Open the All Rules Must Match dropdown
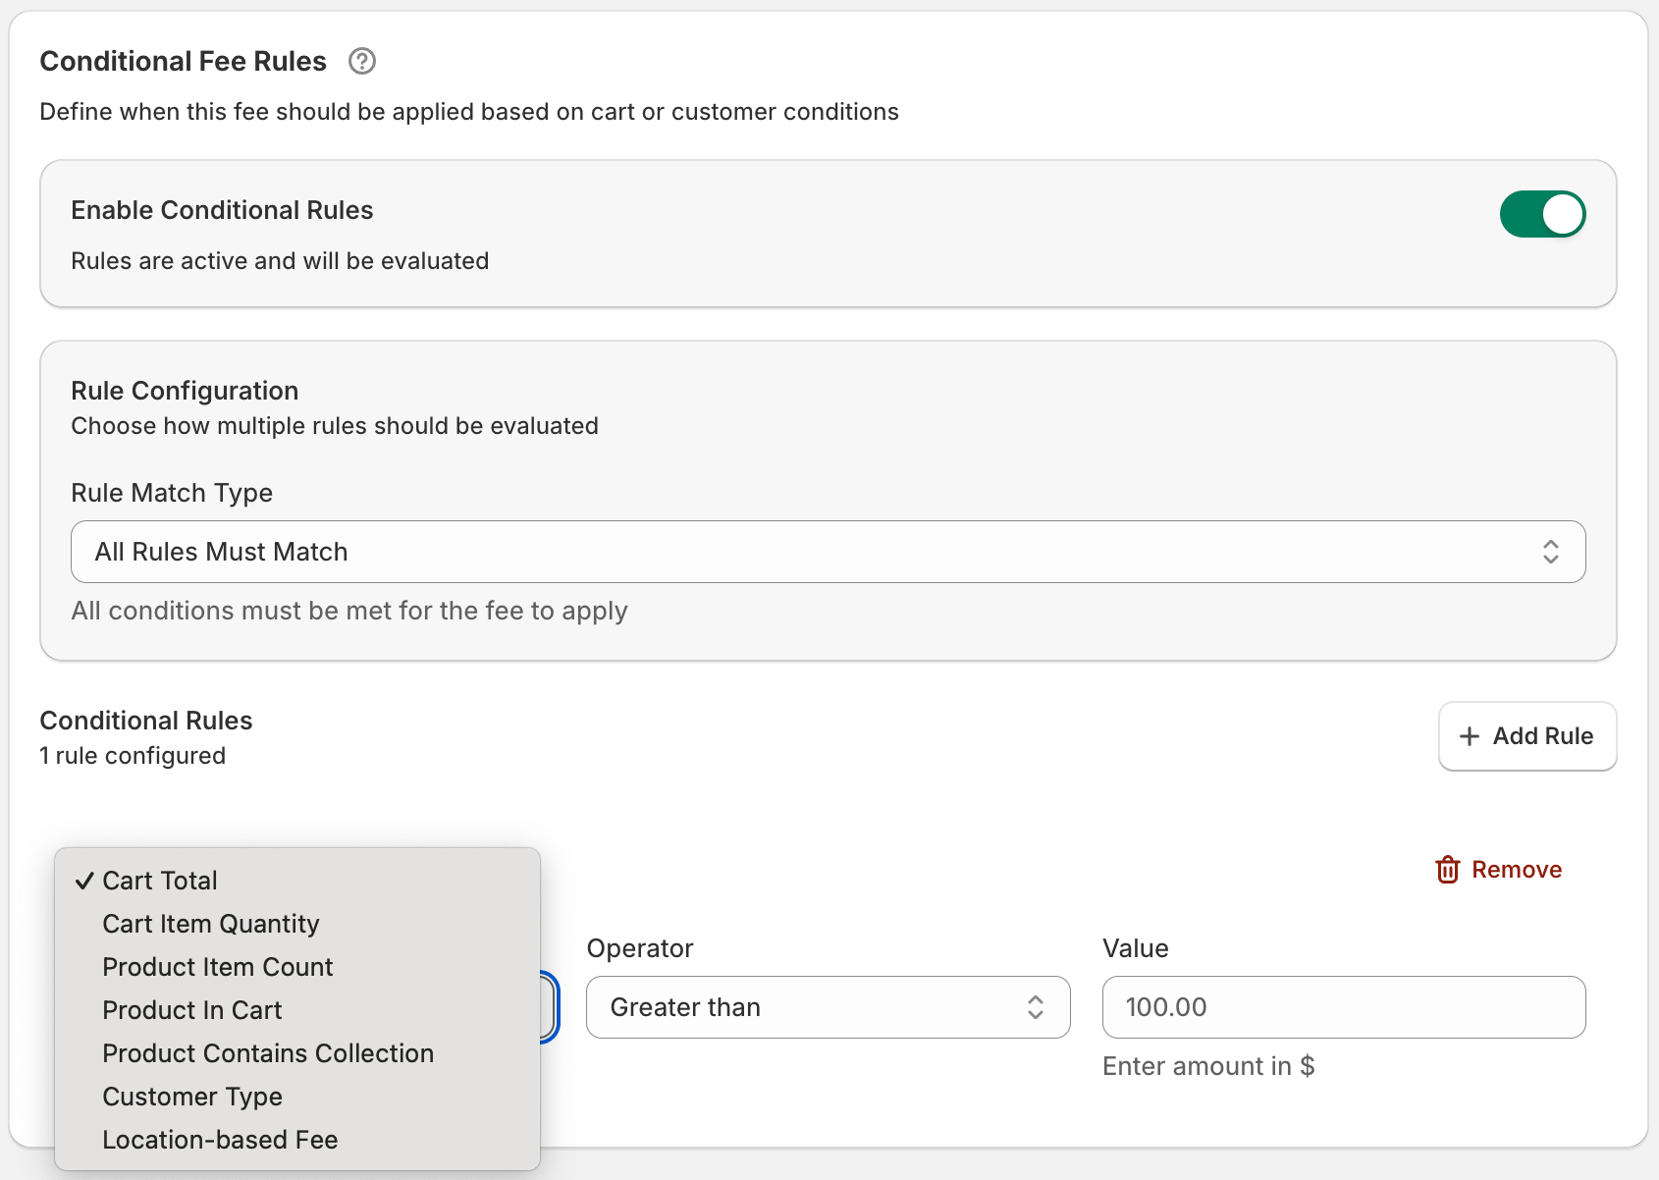The width and height of the screenshot is (1659, 1180). [x=827, y=552]
